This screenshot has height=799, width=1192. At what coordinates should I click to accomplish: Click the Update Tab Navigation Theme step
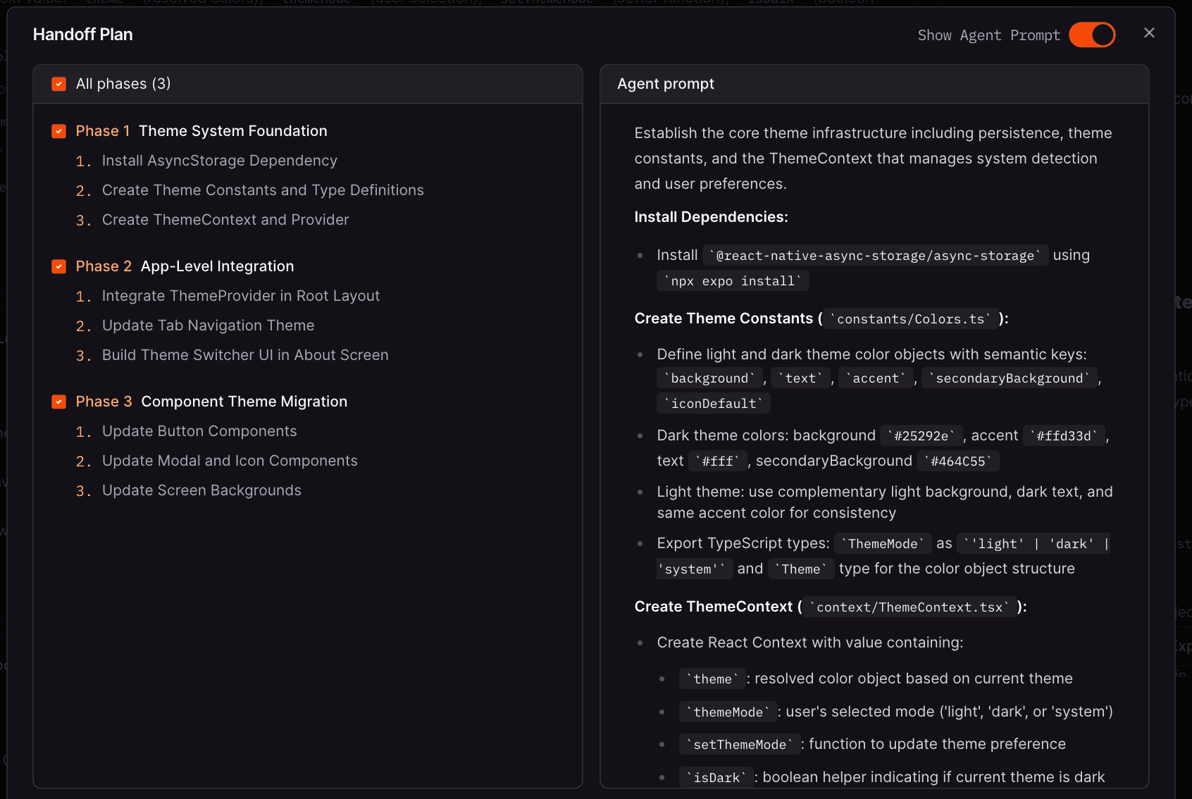pos(208,326)
